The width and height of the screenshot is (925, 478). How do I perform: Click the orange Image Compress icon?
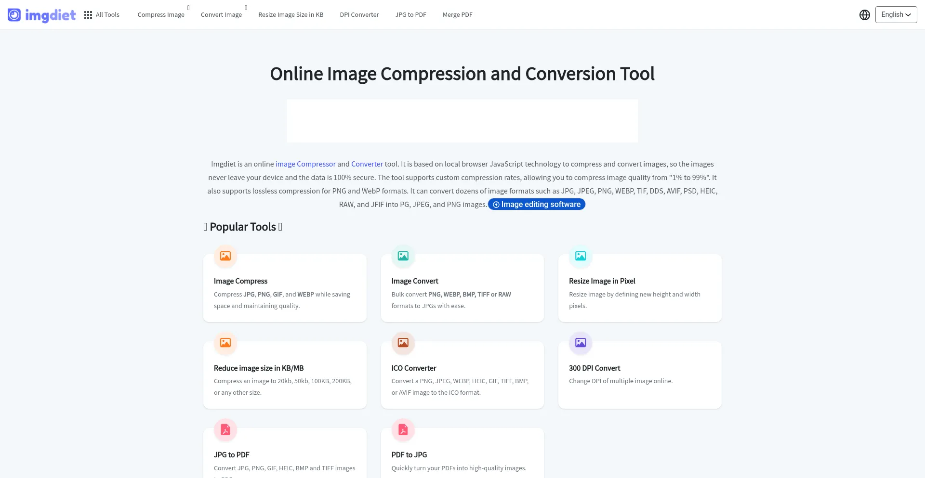[225, 256]
